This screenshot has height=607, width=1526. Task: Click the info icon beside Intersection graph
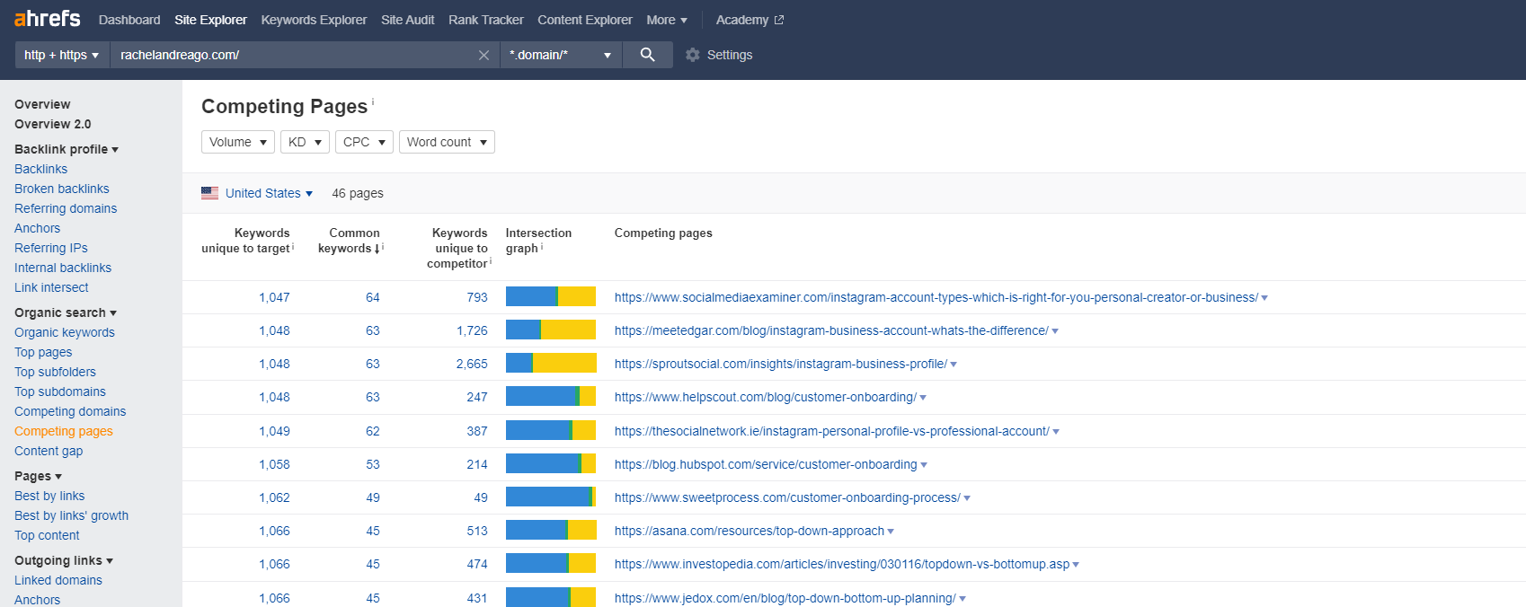click(542, 246)
